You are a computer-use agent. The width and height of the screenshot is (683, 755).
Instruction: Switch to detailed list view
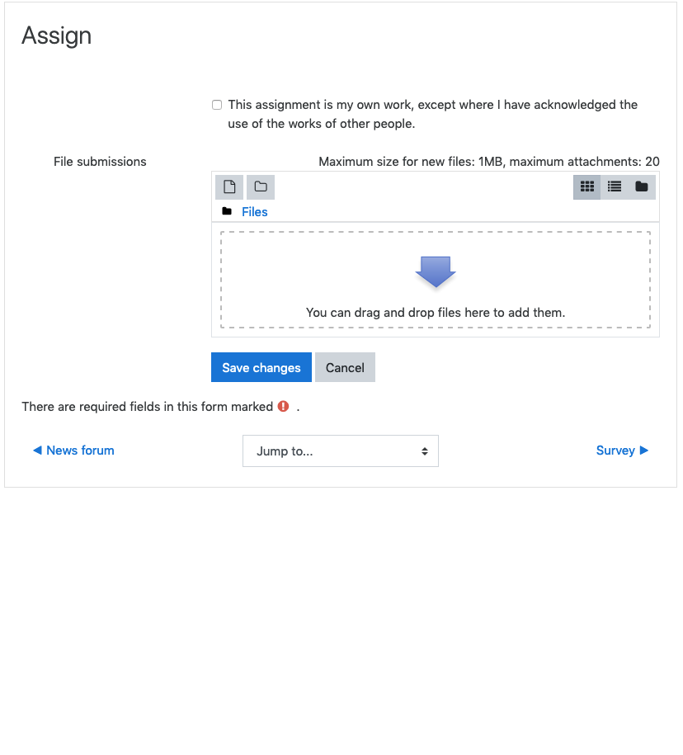pos(615,186)
